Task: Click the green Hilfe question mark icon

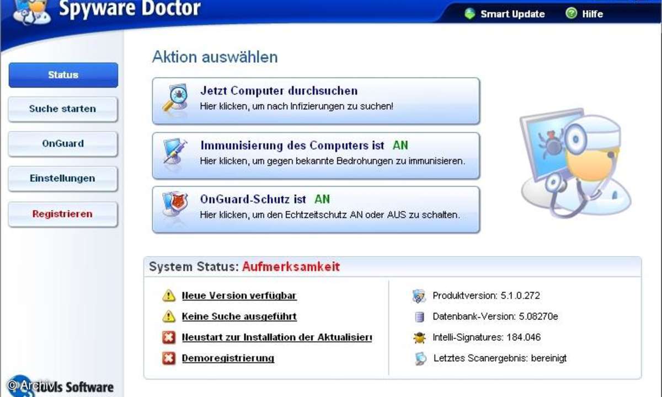Action: click(572, 14)
